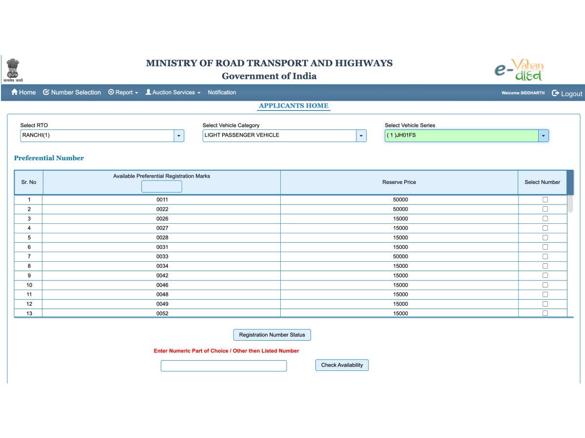Check the box for registration mark 0011

pos(545,199)
